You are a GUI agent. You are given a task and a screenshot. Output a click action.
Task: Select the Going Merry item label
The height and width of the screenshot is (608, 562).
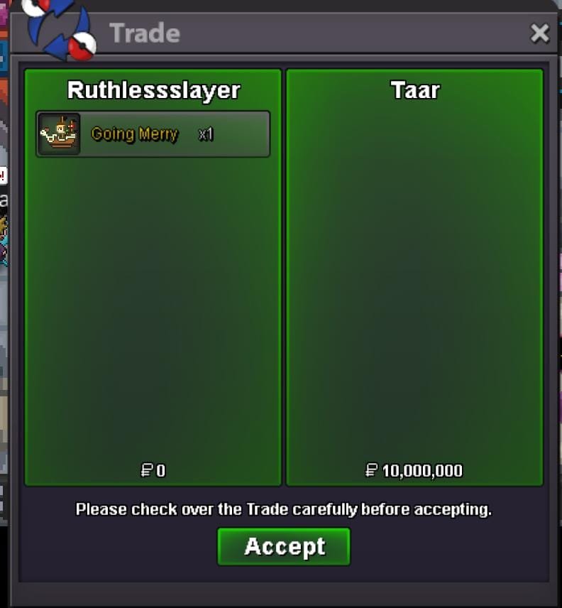click(x=134, y=134)
